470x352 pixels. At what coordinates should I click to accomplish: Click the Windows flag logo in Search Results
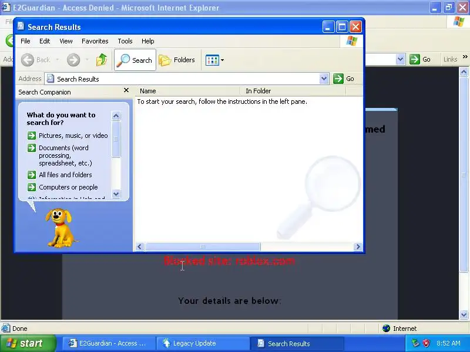point(351,41)
